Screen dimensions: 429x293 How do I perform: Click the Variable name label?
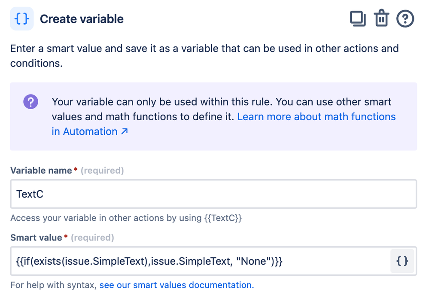(x=41, y=171)
